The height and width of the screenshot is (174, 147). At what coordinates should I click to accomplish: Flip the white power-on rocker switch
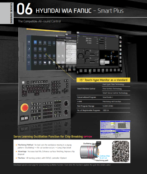pos(26,118)
